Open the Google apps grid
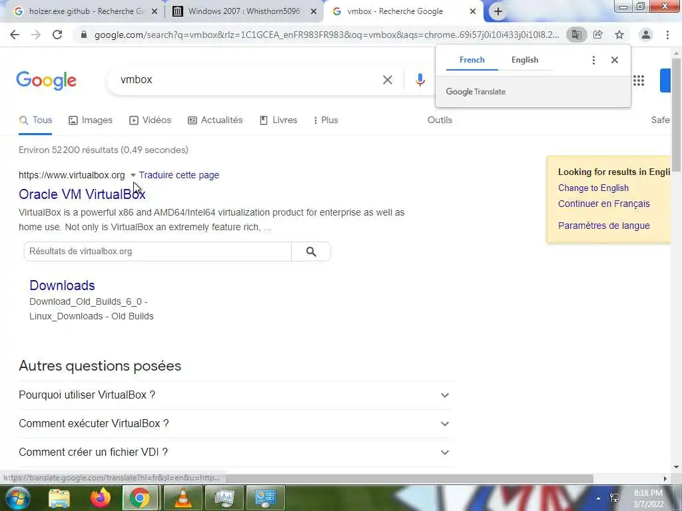 click(x=639, y=81)
